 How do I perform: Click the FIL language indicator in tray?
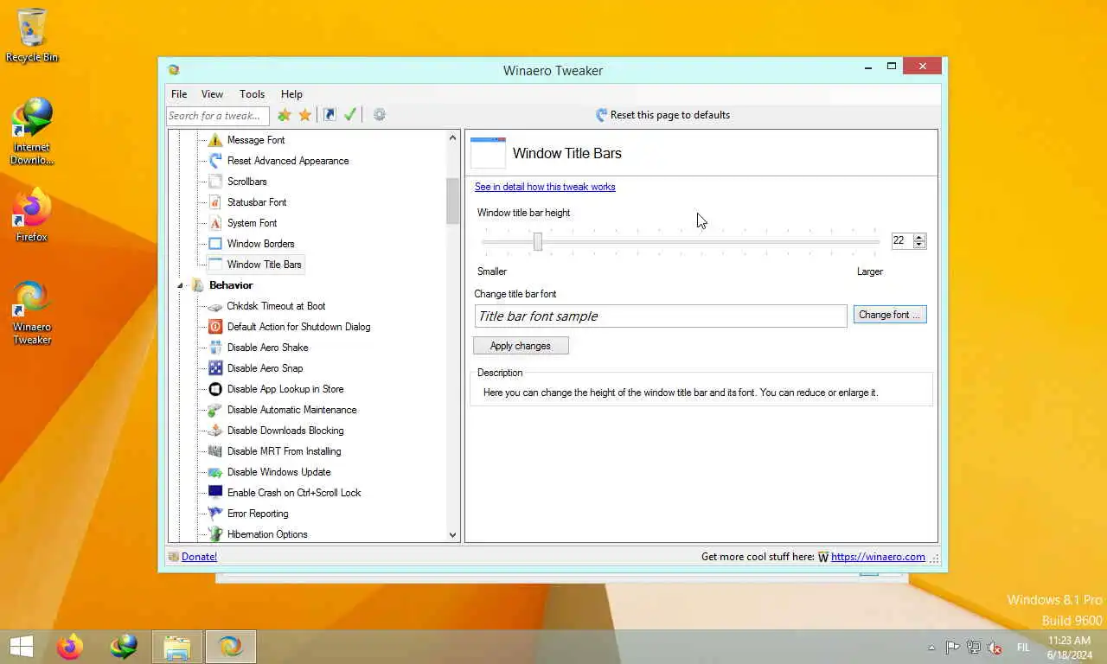coord(1023,648)
